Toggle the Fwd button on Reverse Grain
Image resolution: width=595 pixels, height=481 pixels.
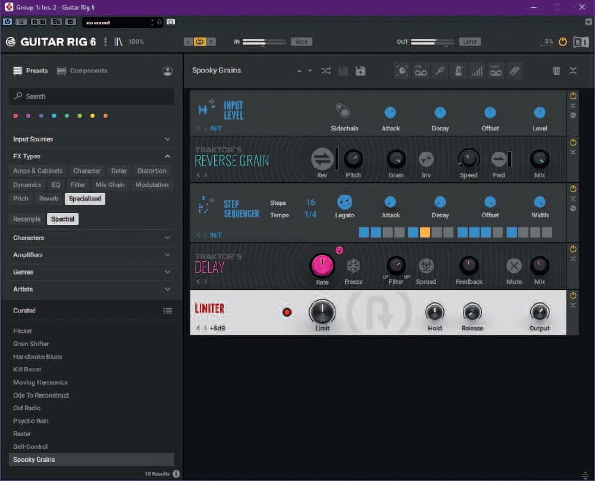coord(499,159)
